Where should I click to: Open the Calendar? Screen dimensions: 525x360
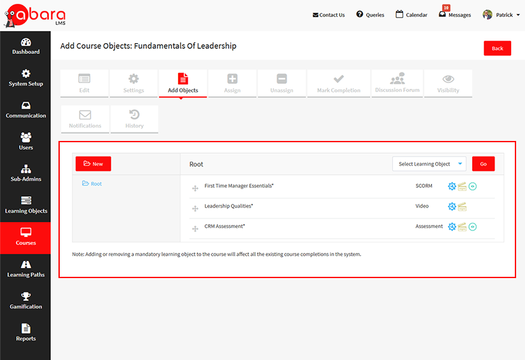(411, 15)
